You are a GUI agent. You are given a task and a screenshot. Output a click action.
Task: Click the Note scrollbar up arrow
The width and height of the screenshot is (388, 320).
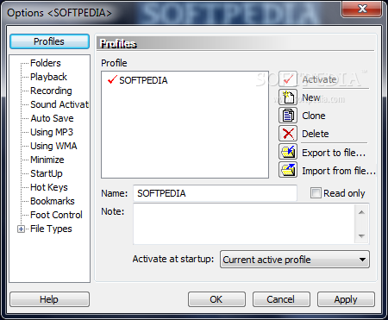pyautogui.click(x=361, y=212)
